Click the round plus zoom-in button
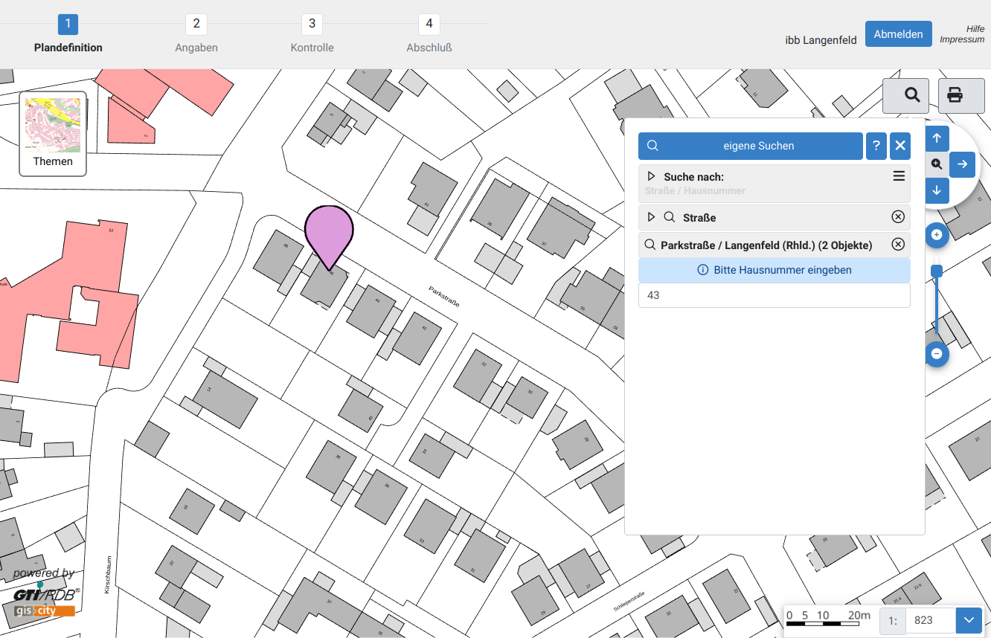This screenshot has width=991, height=638. [x=937, y=235]
